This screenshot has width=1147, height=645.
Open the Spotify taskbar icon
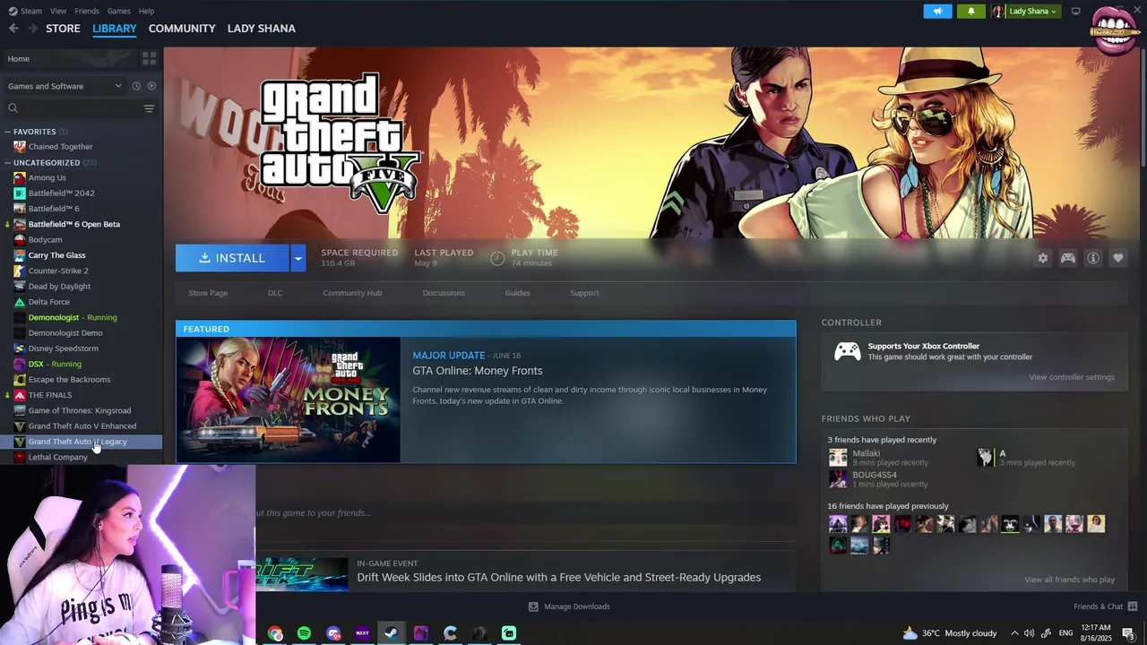click(304, 633)
